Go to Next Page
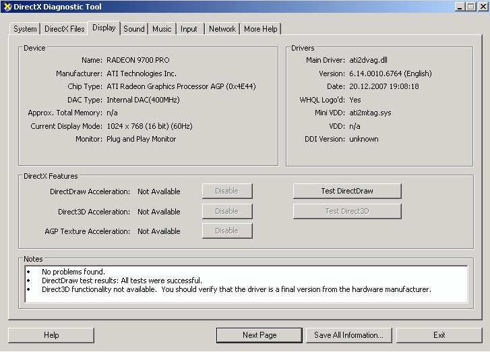This screenshot has height=352, width=490. [259, 335]
